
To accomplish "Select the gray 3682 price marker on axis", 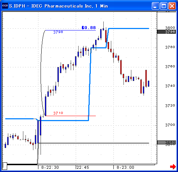I will [167, 142].
